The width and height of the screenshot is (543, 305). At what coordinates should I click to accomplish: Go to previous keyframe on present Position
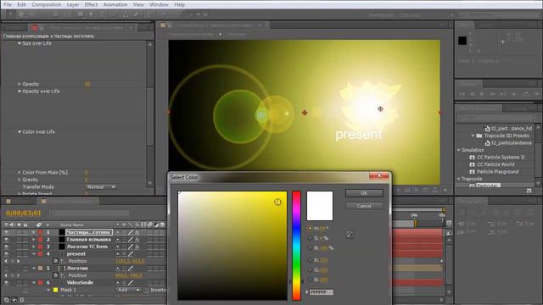tap(6, 261)
